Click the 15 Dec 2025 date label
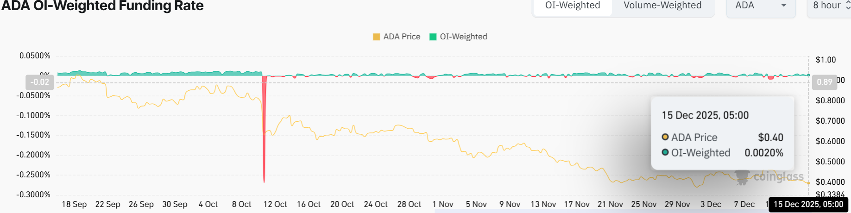 pos(808,204)
